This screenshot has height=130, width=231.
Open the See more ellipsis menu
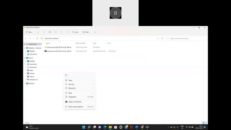tap(95, 32)
